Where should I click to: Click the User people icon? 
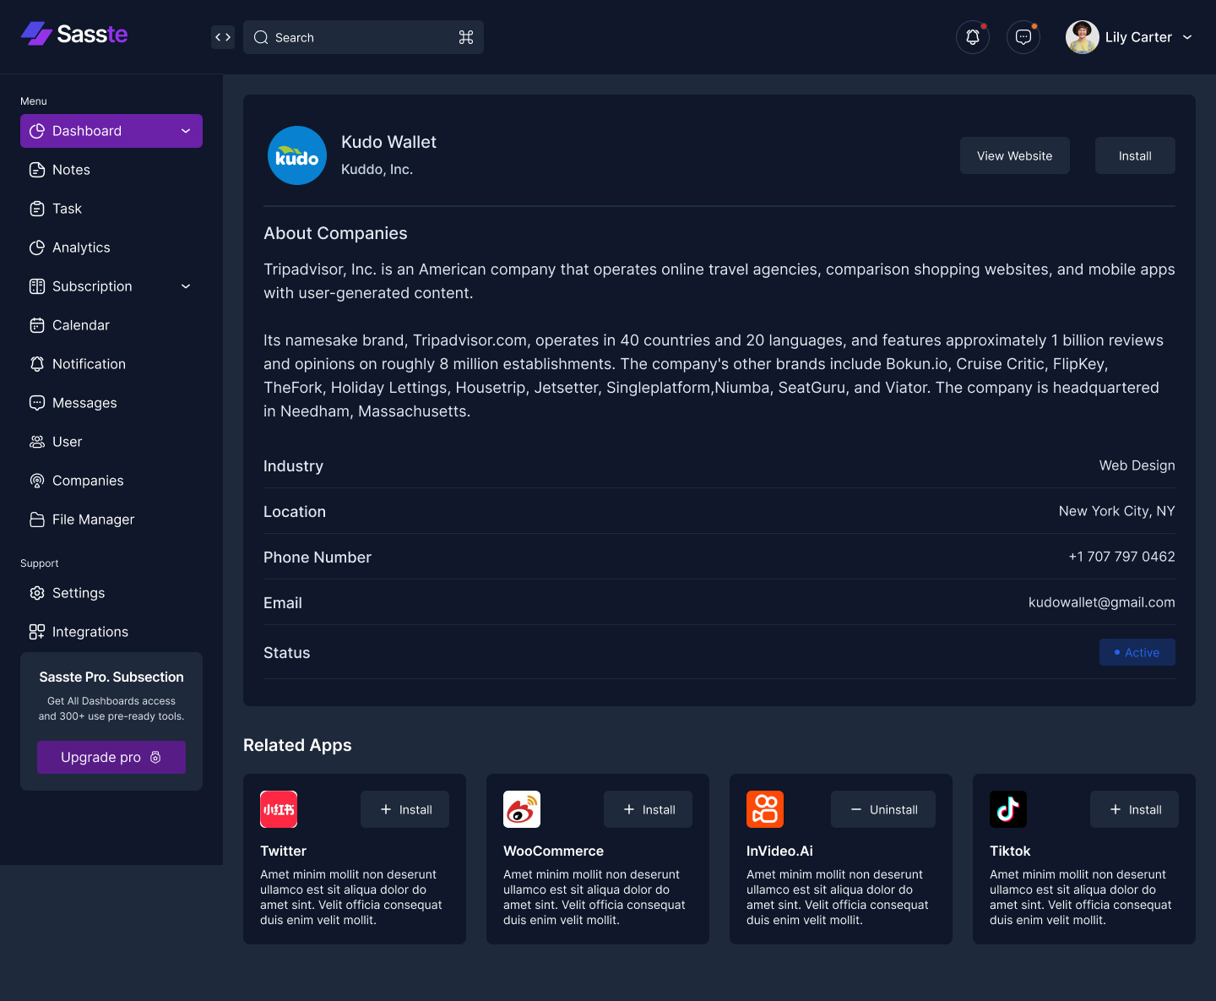tap(37, 442)
